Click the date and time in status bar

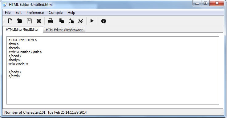pyautogui.click(x=67, y=112)
